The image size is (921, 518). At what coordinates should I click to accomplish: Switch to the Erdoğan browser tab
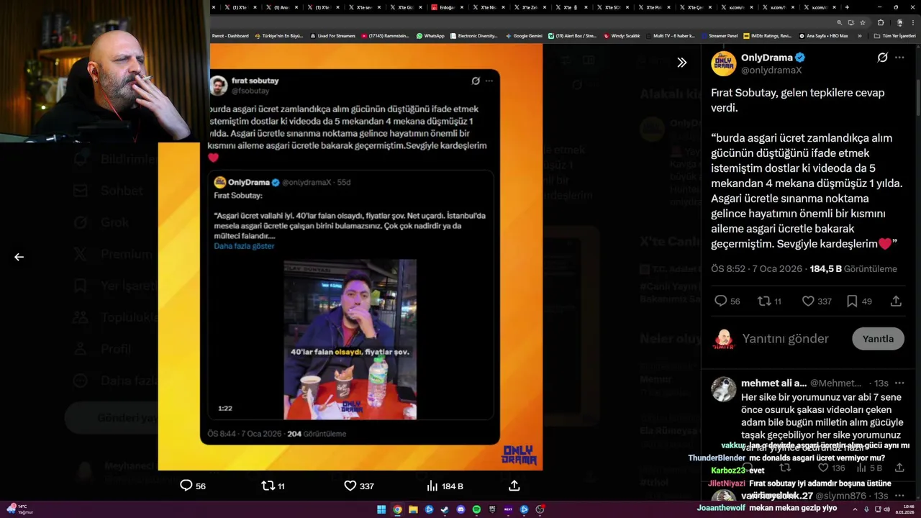446,7
